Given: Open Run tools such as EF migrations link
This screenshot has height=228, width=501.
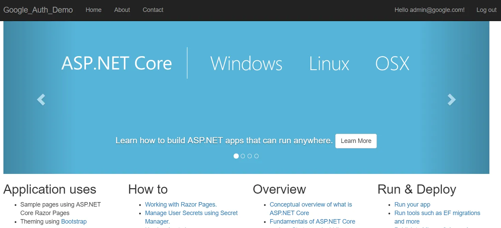Looking at the screenshot, I should tap(437, 217).
